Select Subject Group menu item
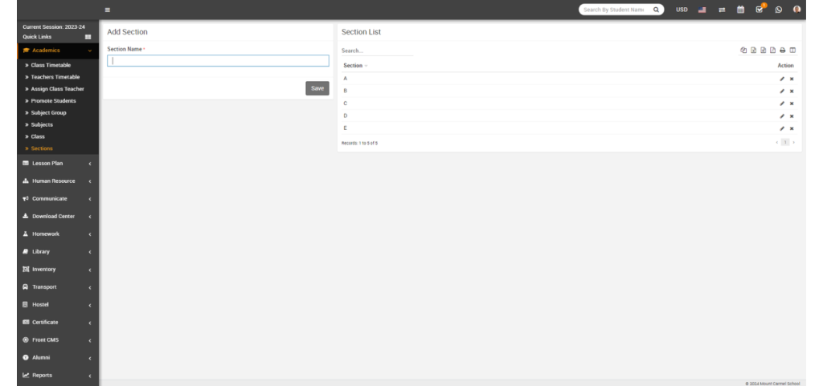The height and width of the screenshot is (386, 823). pos(48,112)
